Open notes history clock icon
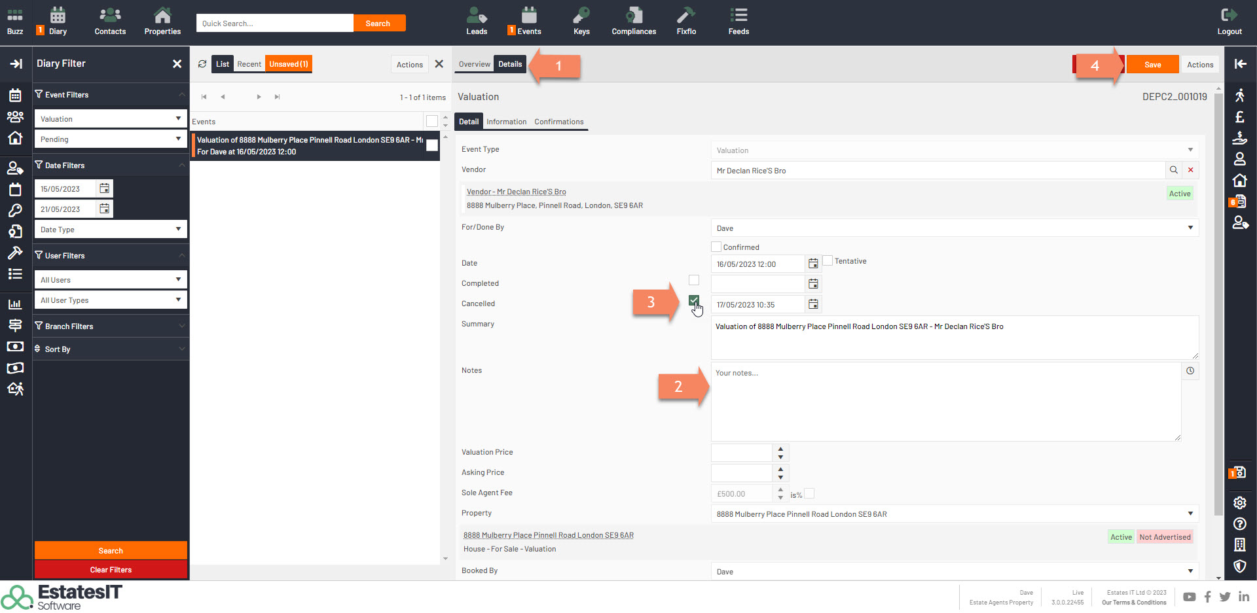Screen dimensions: 1257x613 click(1190, 371)
